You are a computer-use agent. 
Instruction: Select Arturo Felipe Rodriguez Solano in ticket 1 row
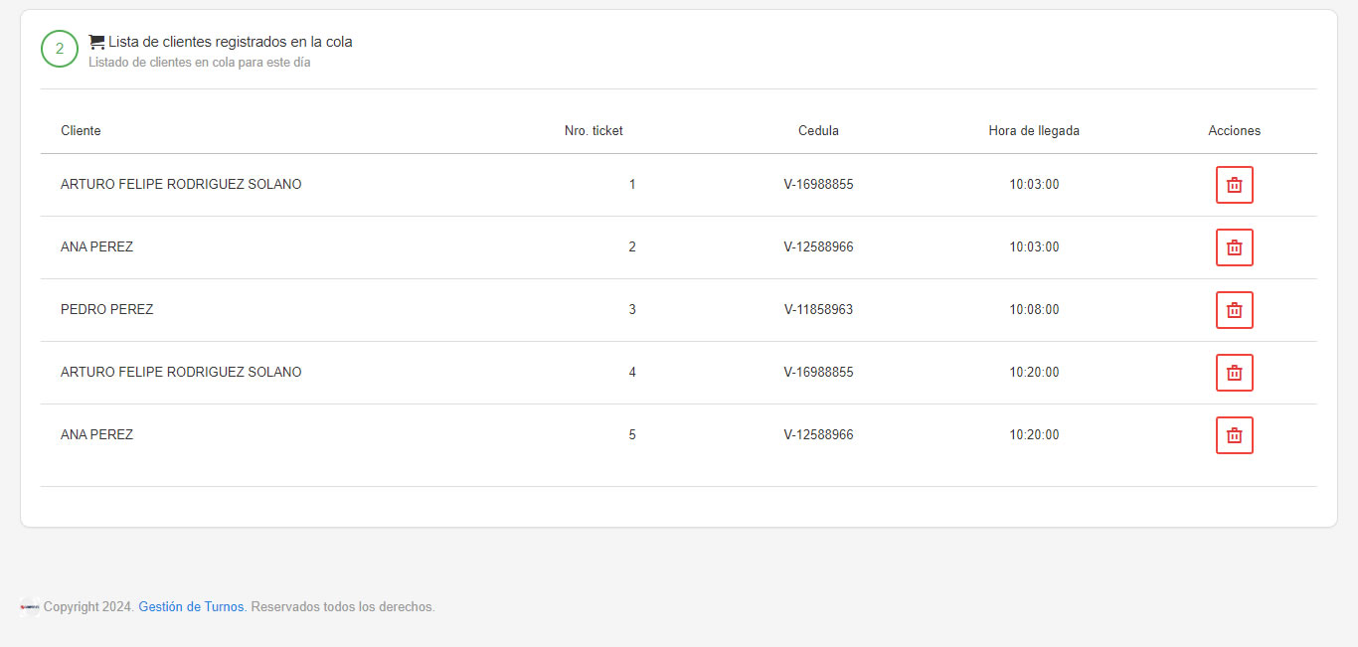[x=181, y=185]
